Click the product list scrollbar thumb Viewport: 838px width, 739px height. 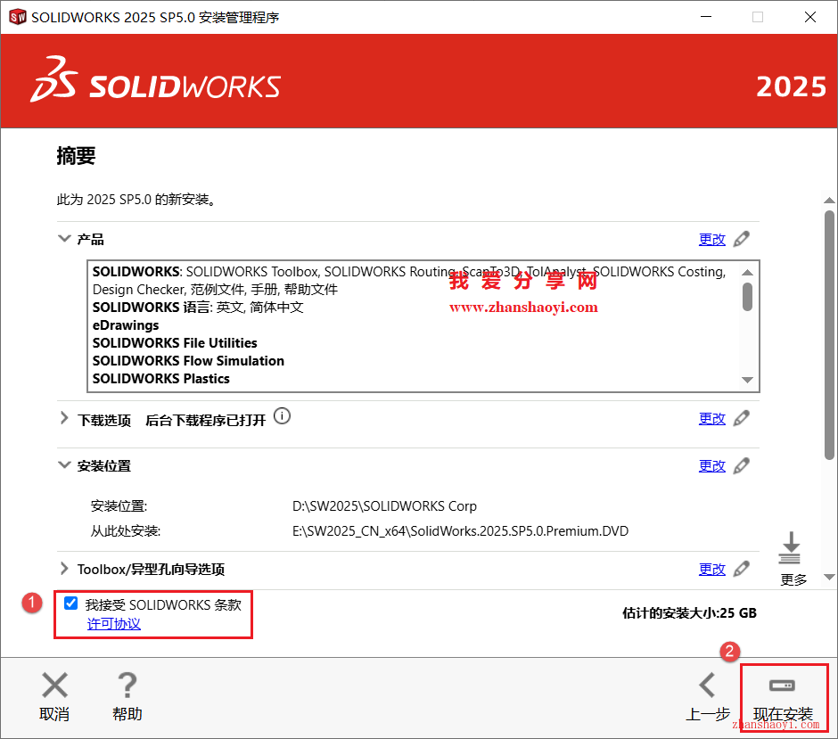748,297
